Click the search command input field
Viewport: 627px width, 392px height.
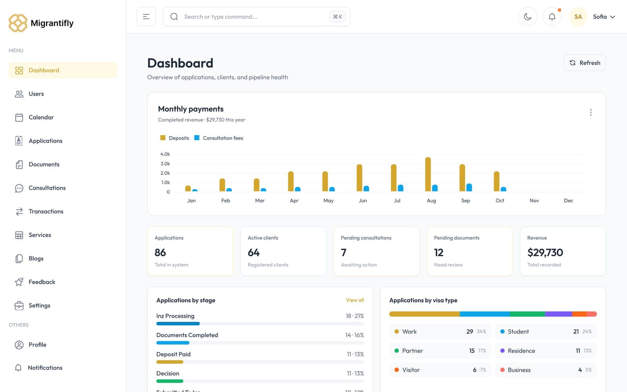256,16
